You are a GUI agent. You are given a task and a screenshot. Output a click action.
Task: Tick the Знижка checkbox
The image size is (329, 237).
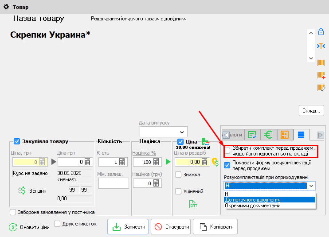click(x=178, y=175)
